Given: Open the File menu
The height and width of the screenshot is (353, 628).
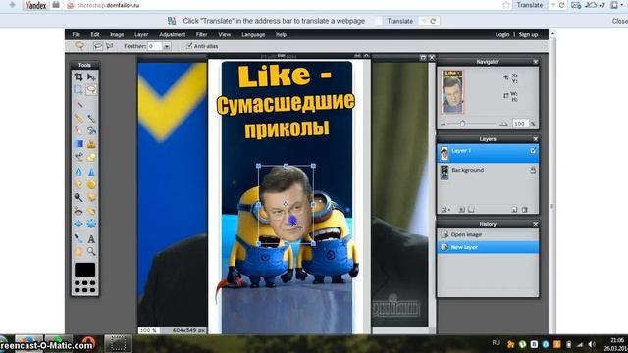Looking at the screenshot, I should [x=77, y=35].
